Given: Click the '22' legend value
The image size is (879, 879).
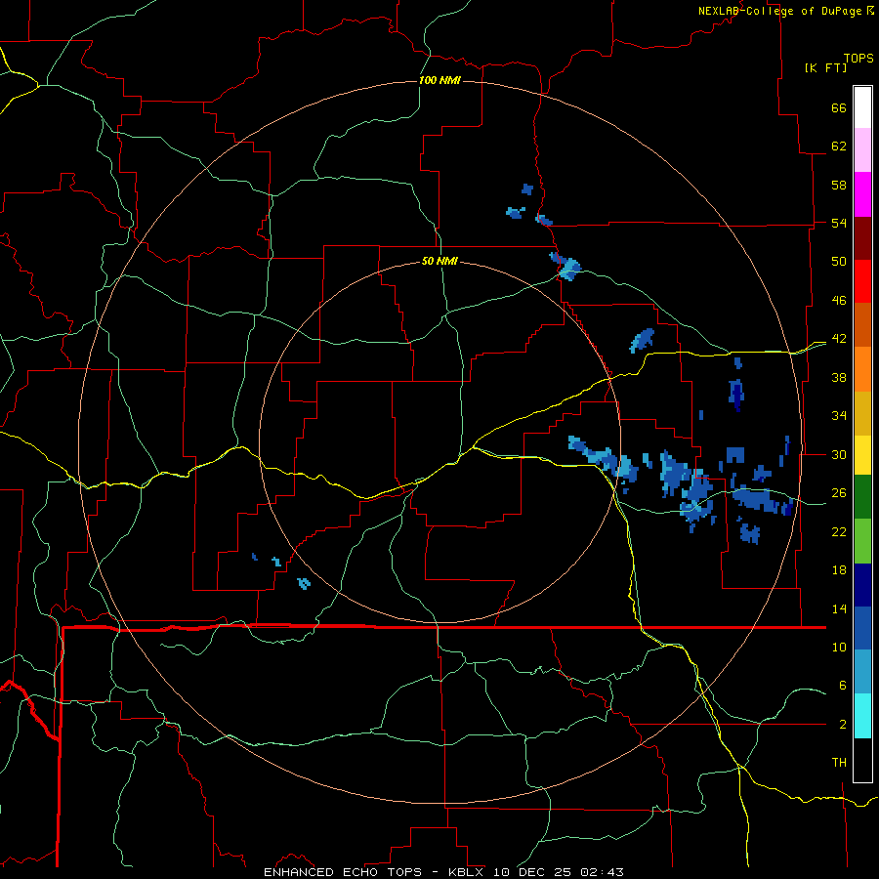Looking at the screenshot, I should click(x=839, y=531).
